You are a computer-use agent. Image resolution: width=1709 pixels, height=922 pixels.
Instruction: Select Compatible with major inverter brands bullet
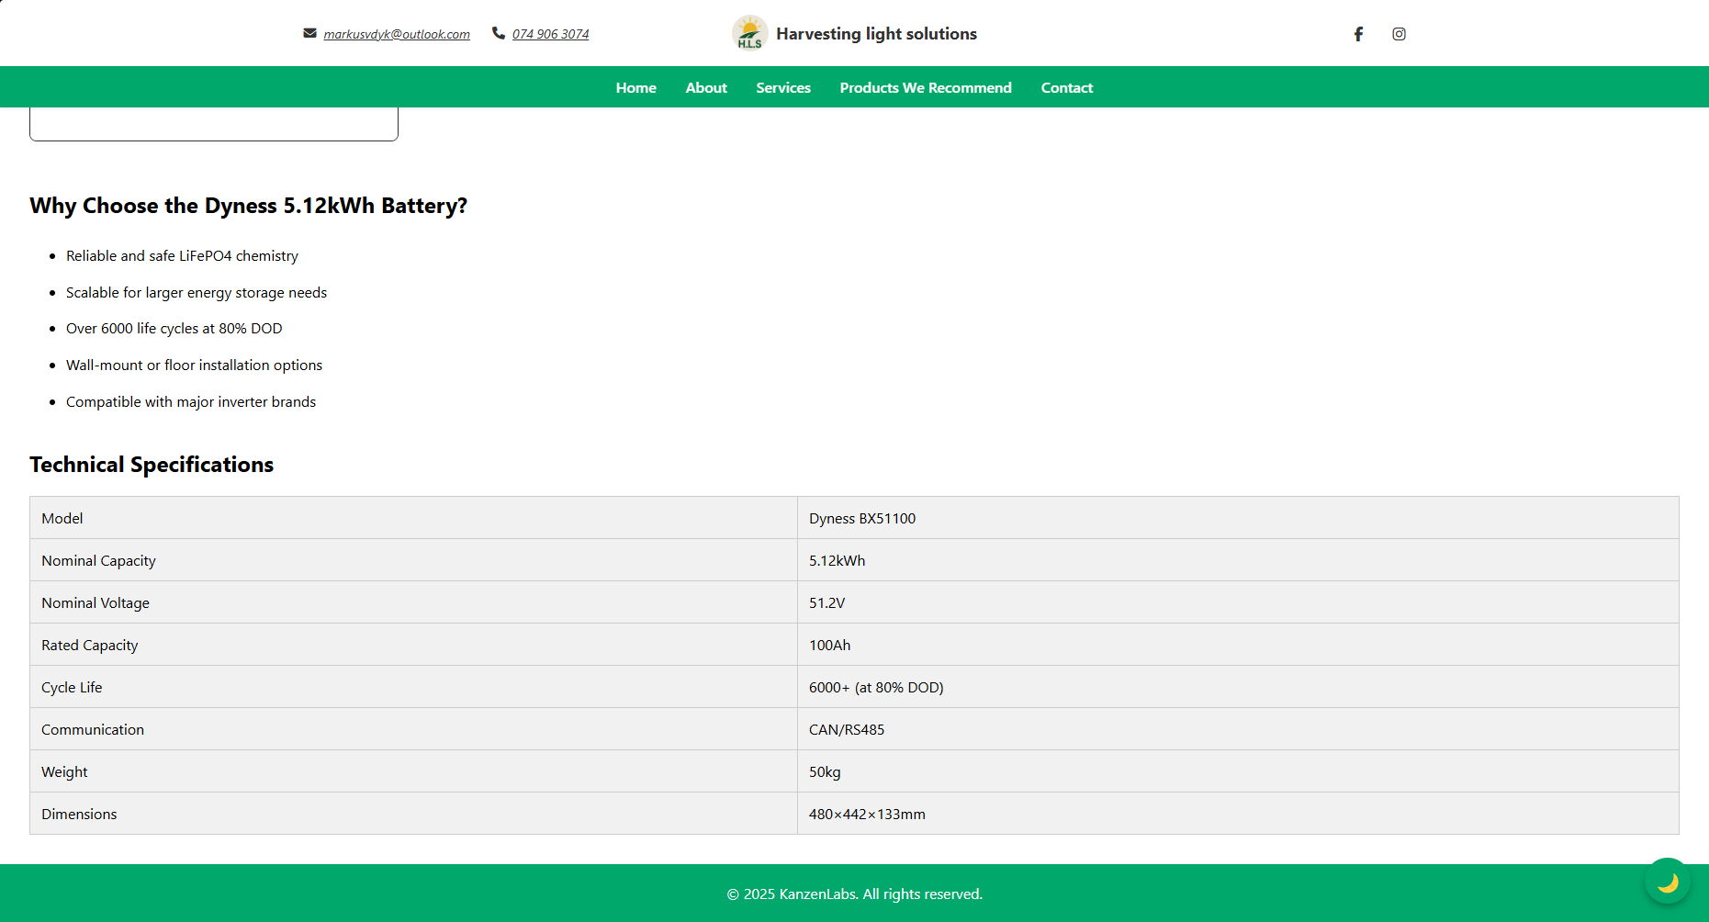pos(191,401)
